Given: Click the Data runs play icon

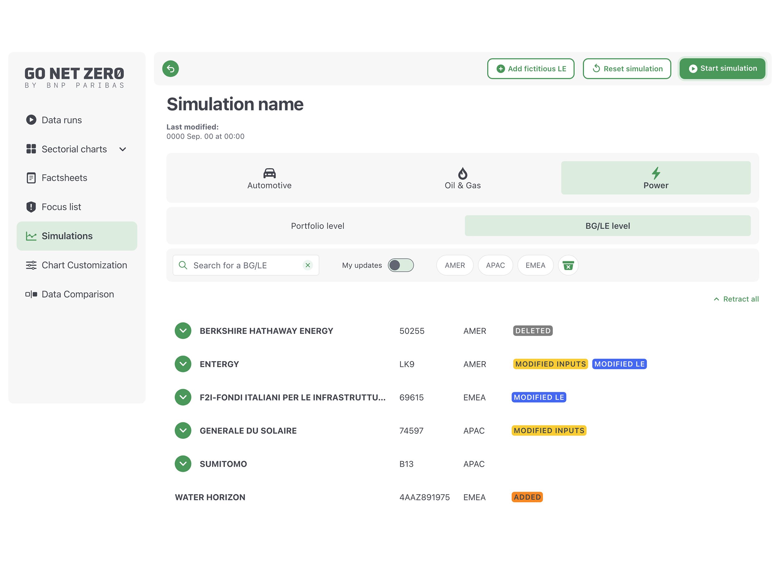Looking at the screenshot, I should pyautogui.click(x=31, y=120).
